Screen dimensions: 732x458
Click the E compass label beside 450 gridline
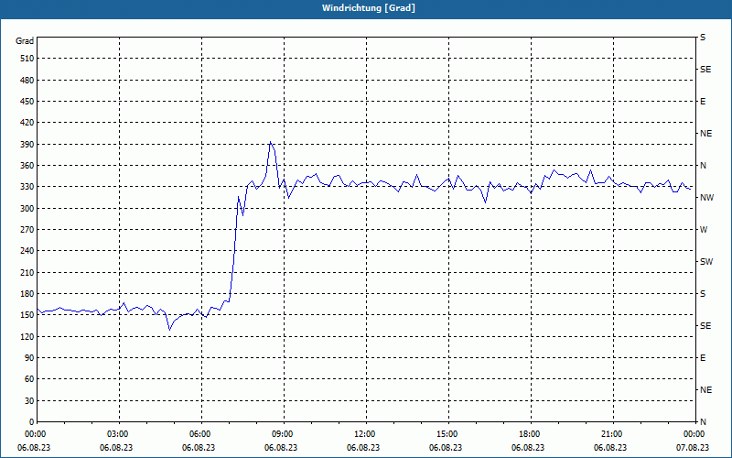pos(703,102)
